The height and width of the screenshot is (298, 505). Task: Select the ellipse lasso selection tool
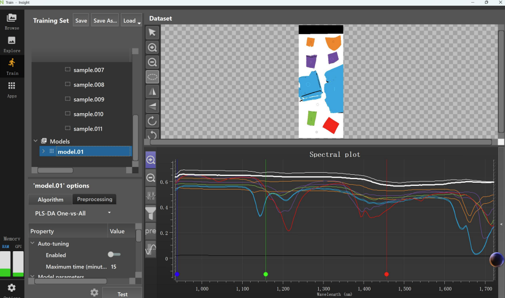click(x=152, y=77)
